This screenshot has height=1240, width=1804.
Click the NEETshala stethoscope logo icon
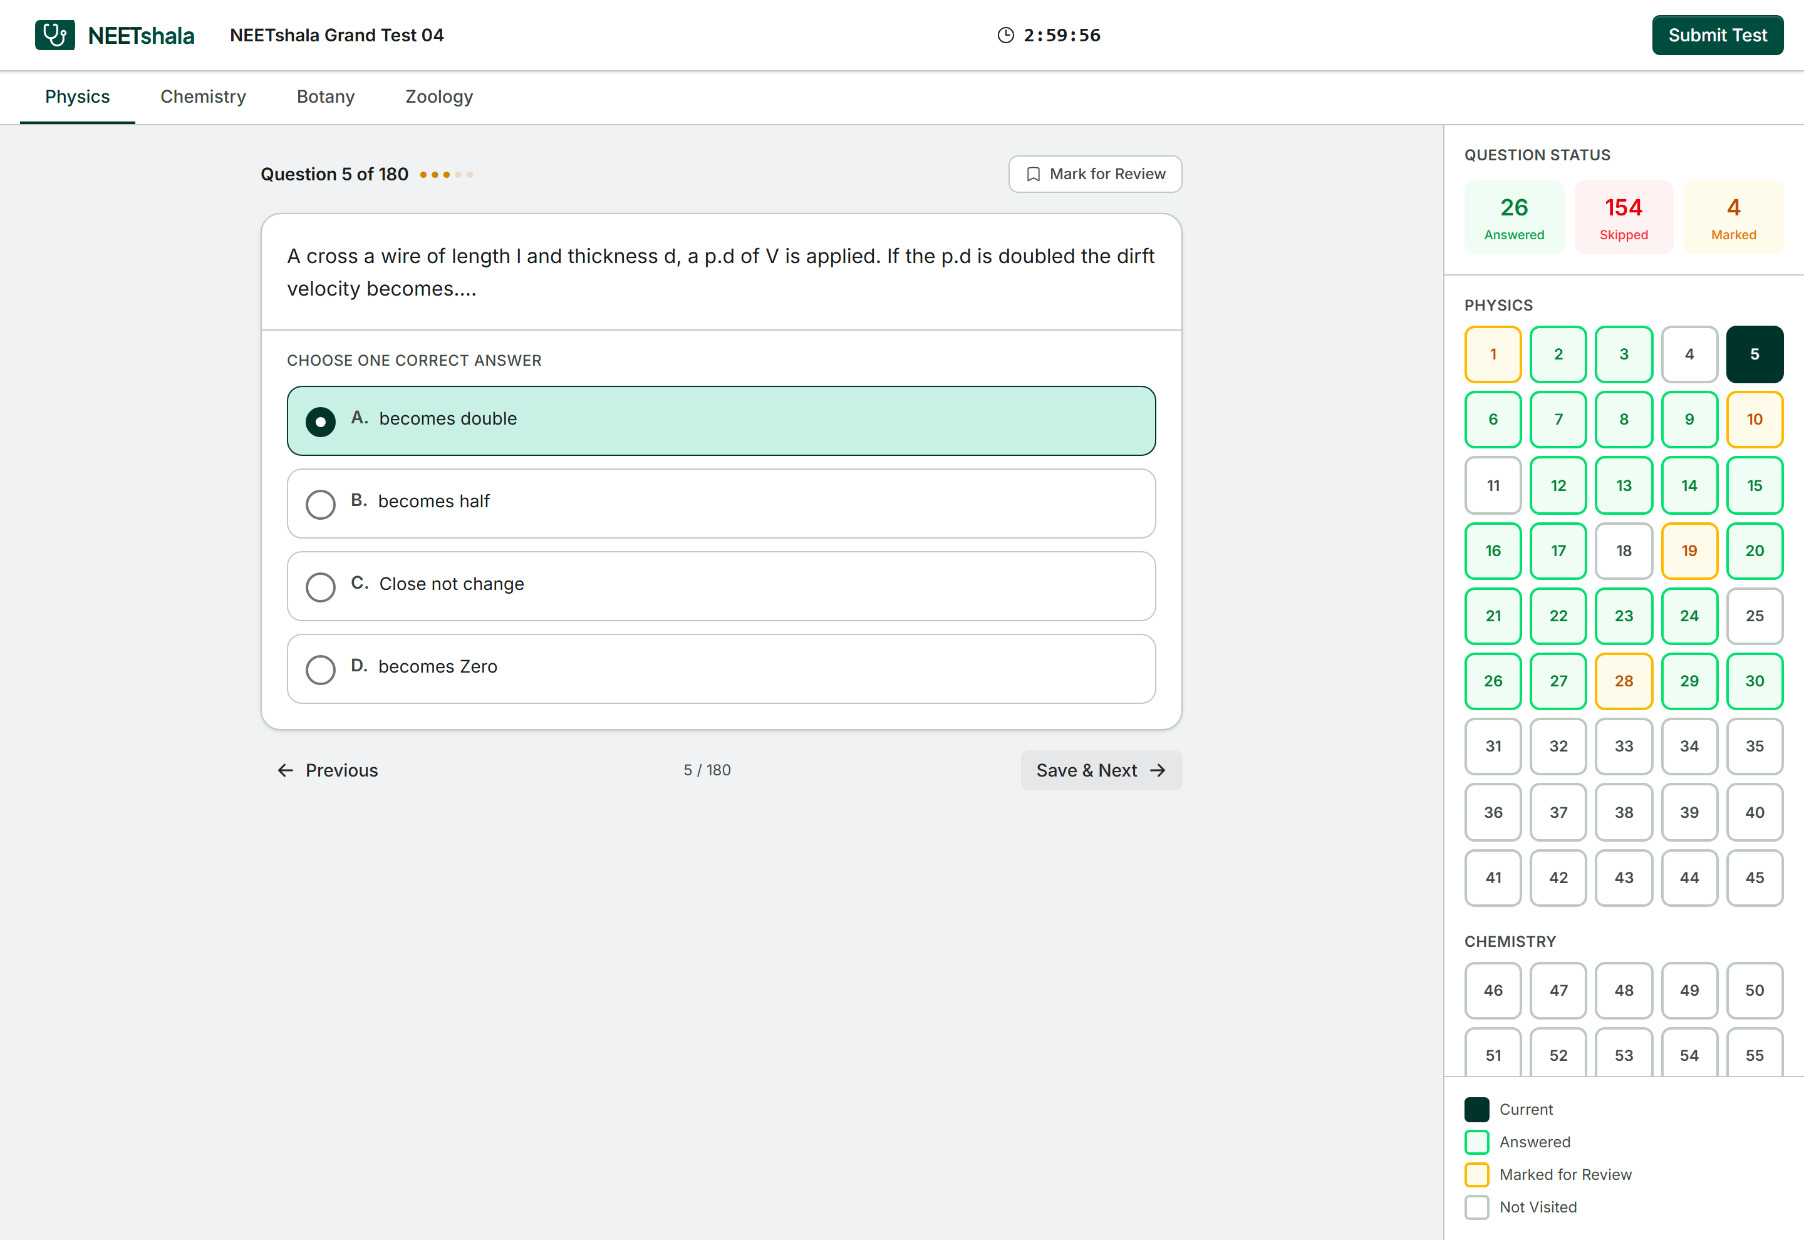click(54, 35)
